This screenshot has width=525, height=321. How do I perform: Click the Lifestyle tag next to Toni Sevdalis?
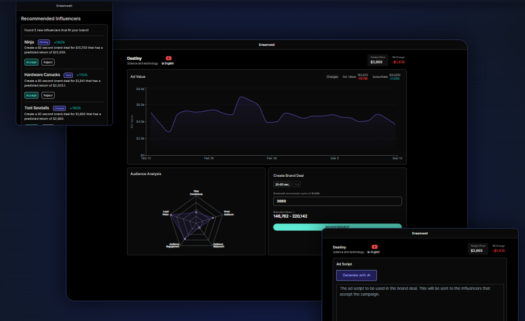pos(59,109)
